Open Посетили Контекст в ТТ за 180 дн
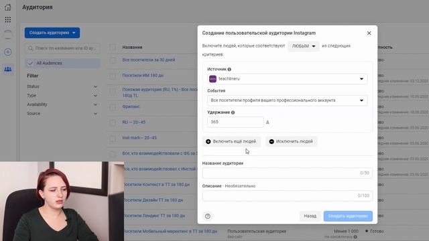The width and height of the screenshot is (429, 241). point(157,185)
